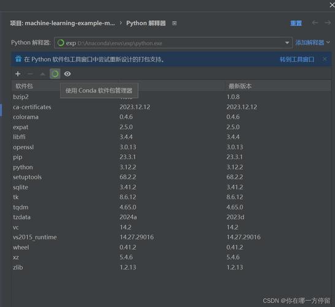The image size is (335, 307).
Task: Select the expat package row
Action: [x=171, y=127]
